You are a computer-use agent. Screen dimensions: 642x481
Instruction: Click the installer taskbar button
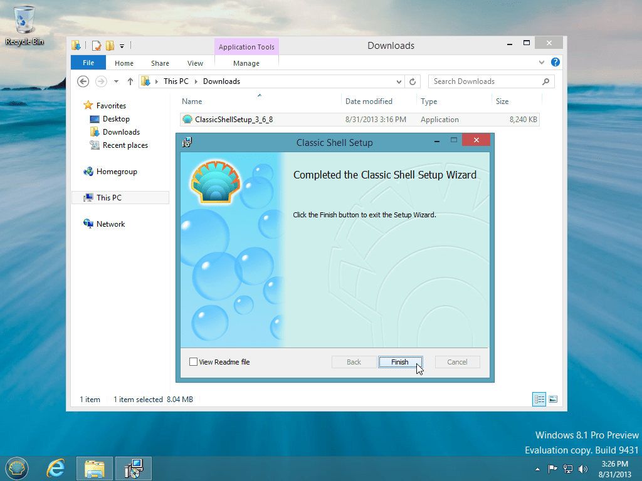(x=134, y=468)
